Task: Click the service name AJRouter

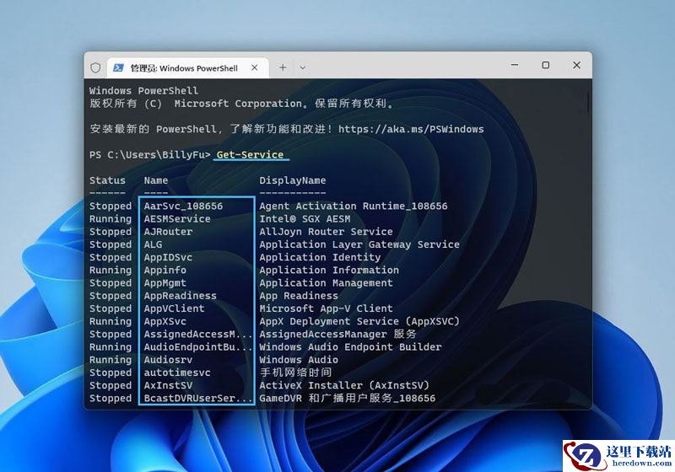Action: pyautogui.click(x=168, y=232)
